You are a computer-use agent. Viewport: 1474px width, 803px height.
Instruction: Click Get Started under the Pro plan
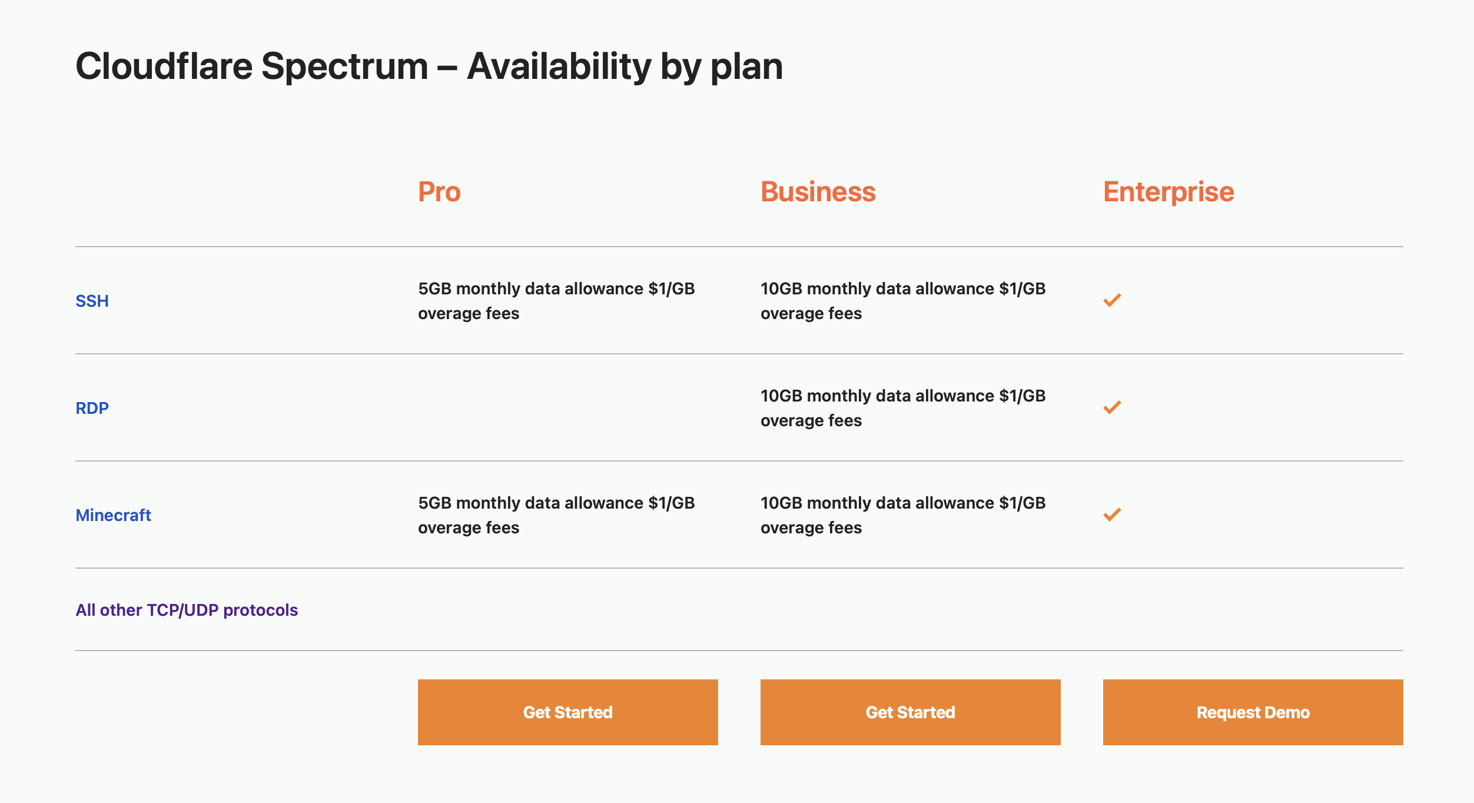coord(567,712)
